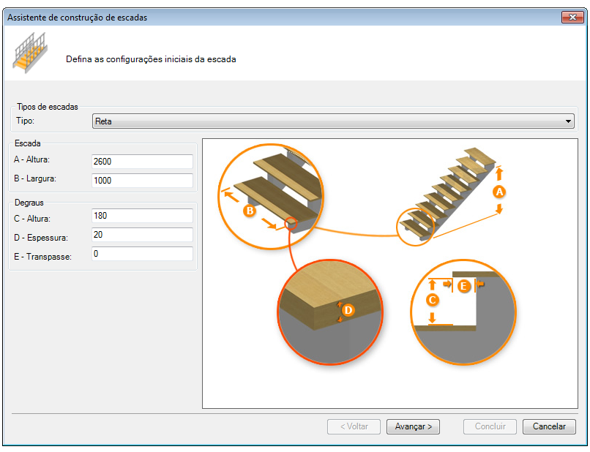Image resolution: width=590 pixels, height=452 pixels.
Task: Click the 'Assistente de construção de escadas' title
Action: point(77,18)
